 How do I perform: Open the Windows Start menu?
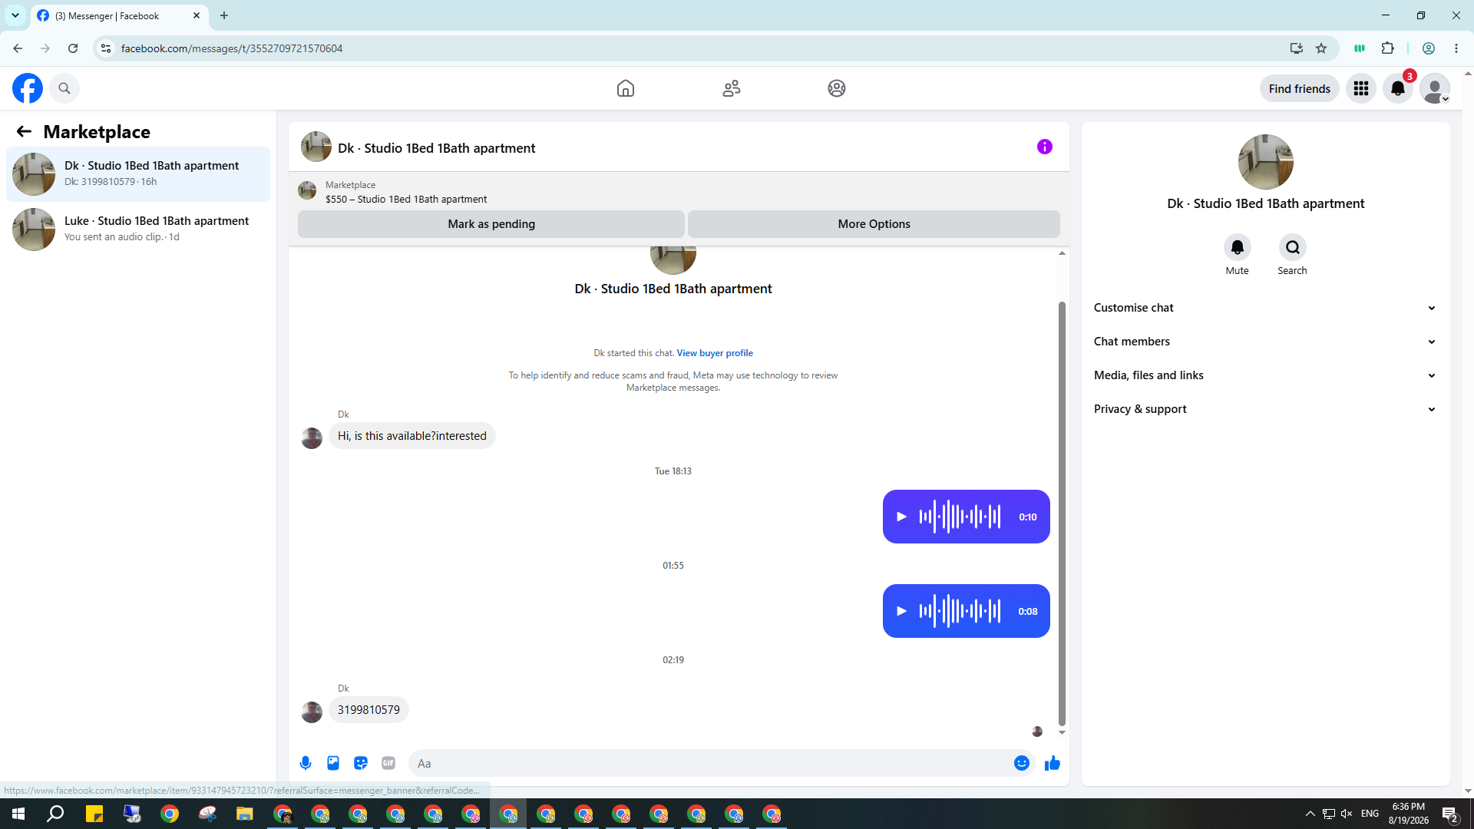(18, 814)
